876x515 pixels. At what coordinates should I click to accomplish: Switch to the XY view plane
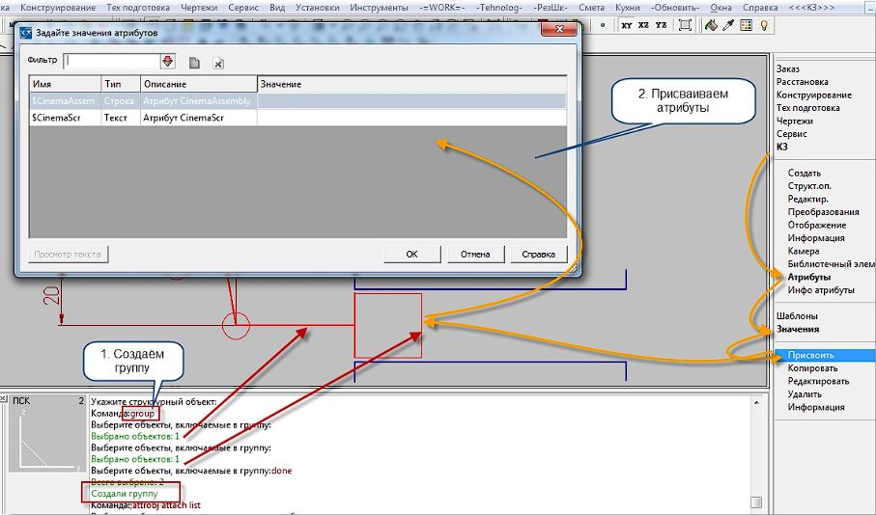[x=626, y=25]
